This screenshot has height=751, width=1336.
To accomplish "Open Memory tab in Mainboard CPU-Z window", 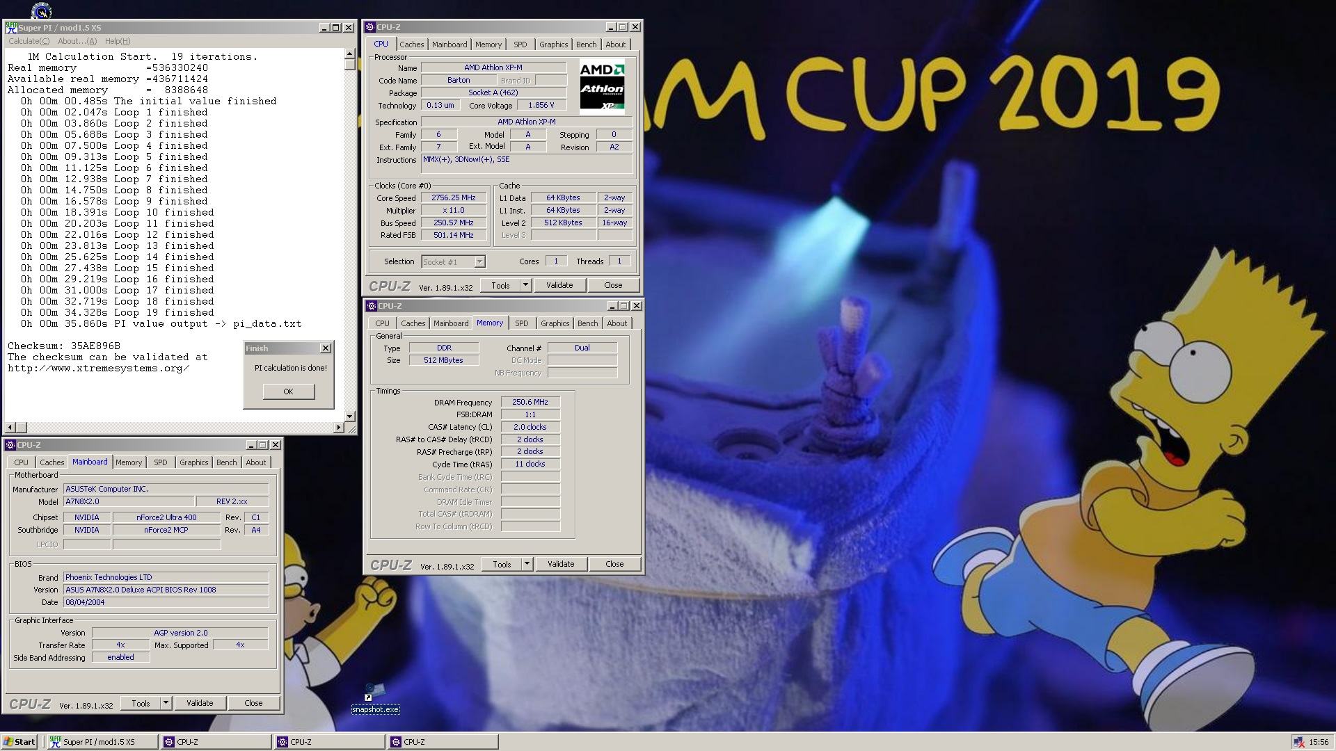I will click(128, 462).
